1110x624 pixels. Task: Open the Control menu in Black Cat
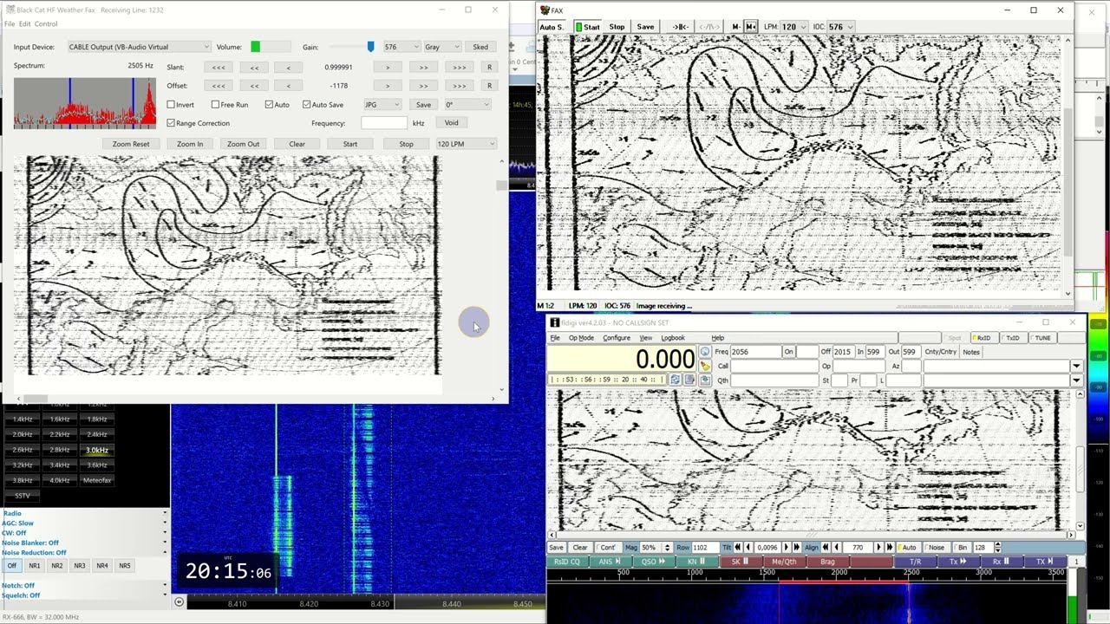coord(46,24)
